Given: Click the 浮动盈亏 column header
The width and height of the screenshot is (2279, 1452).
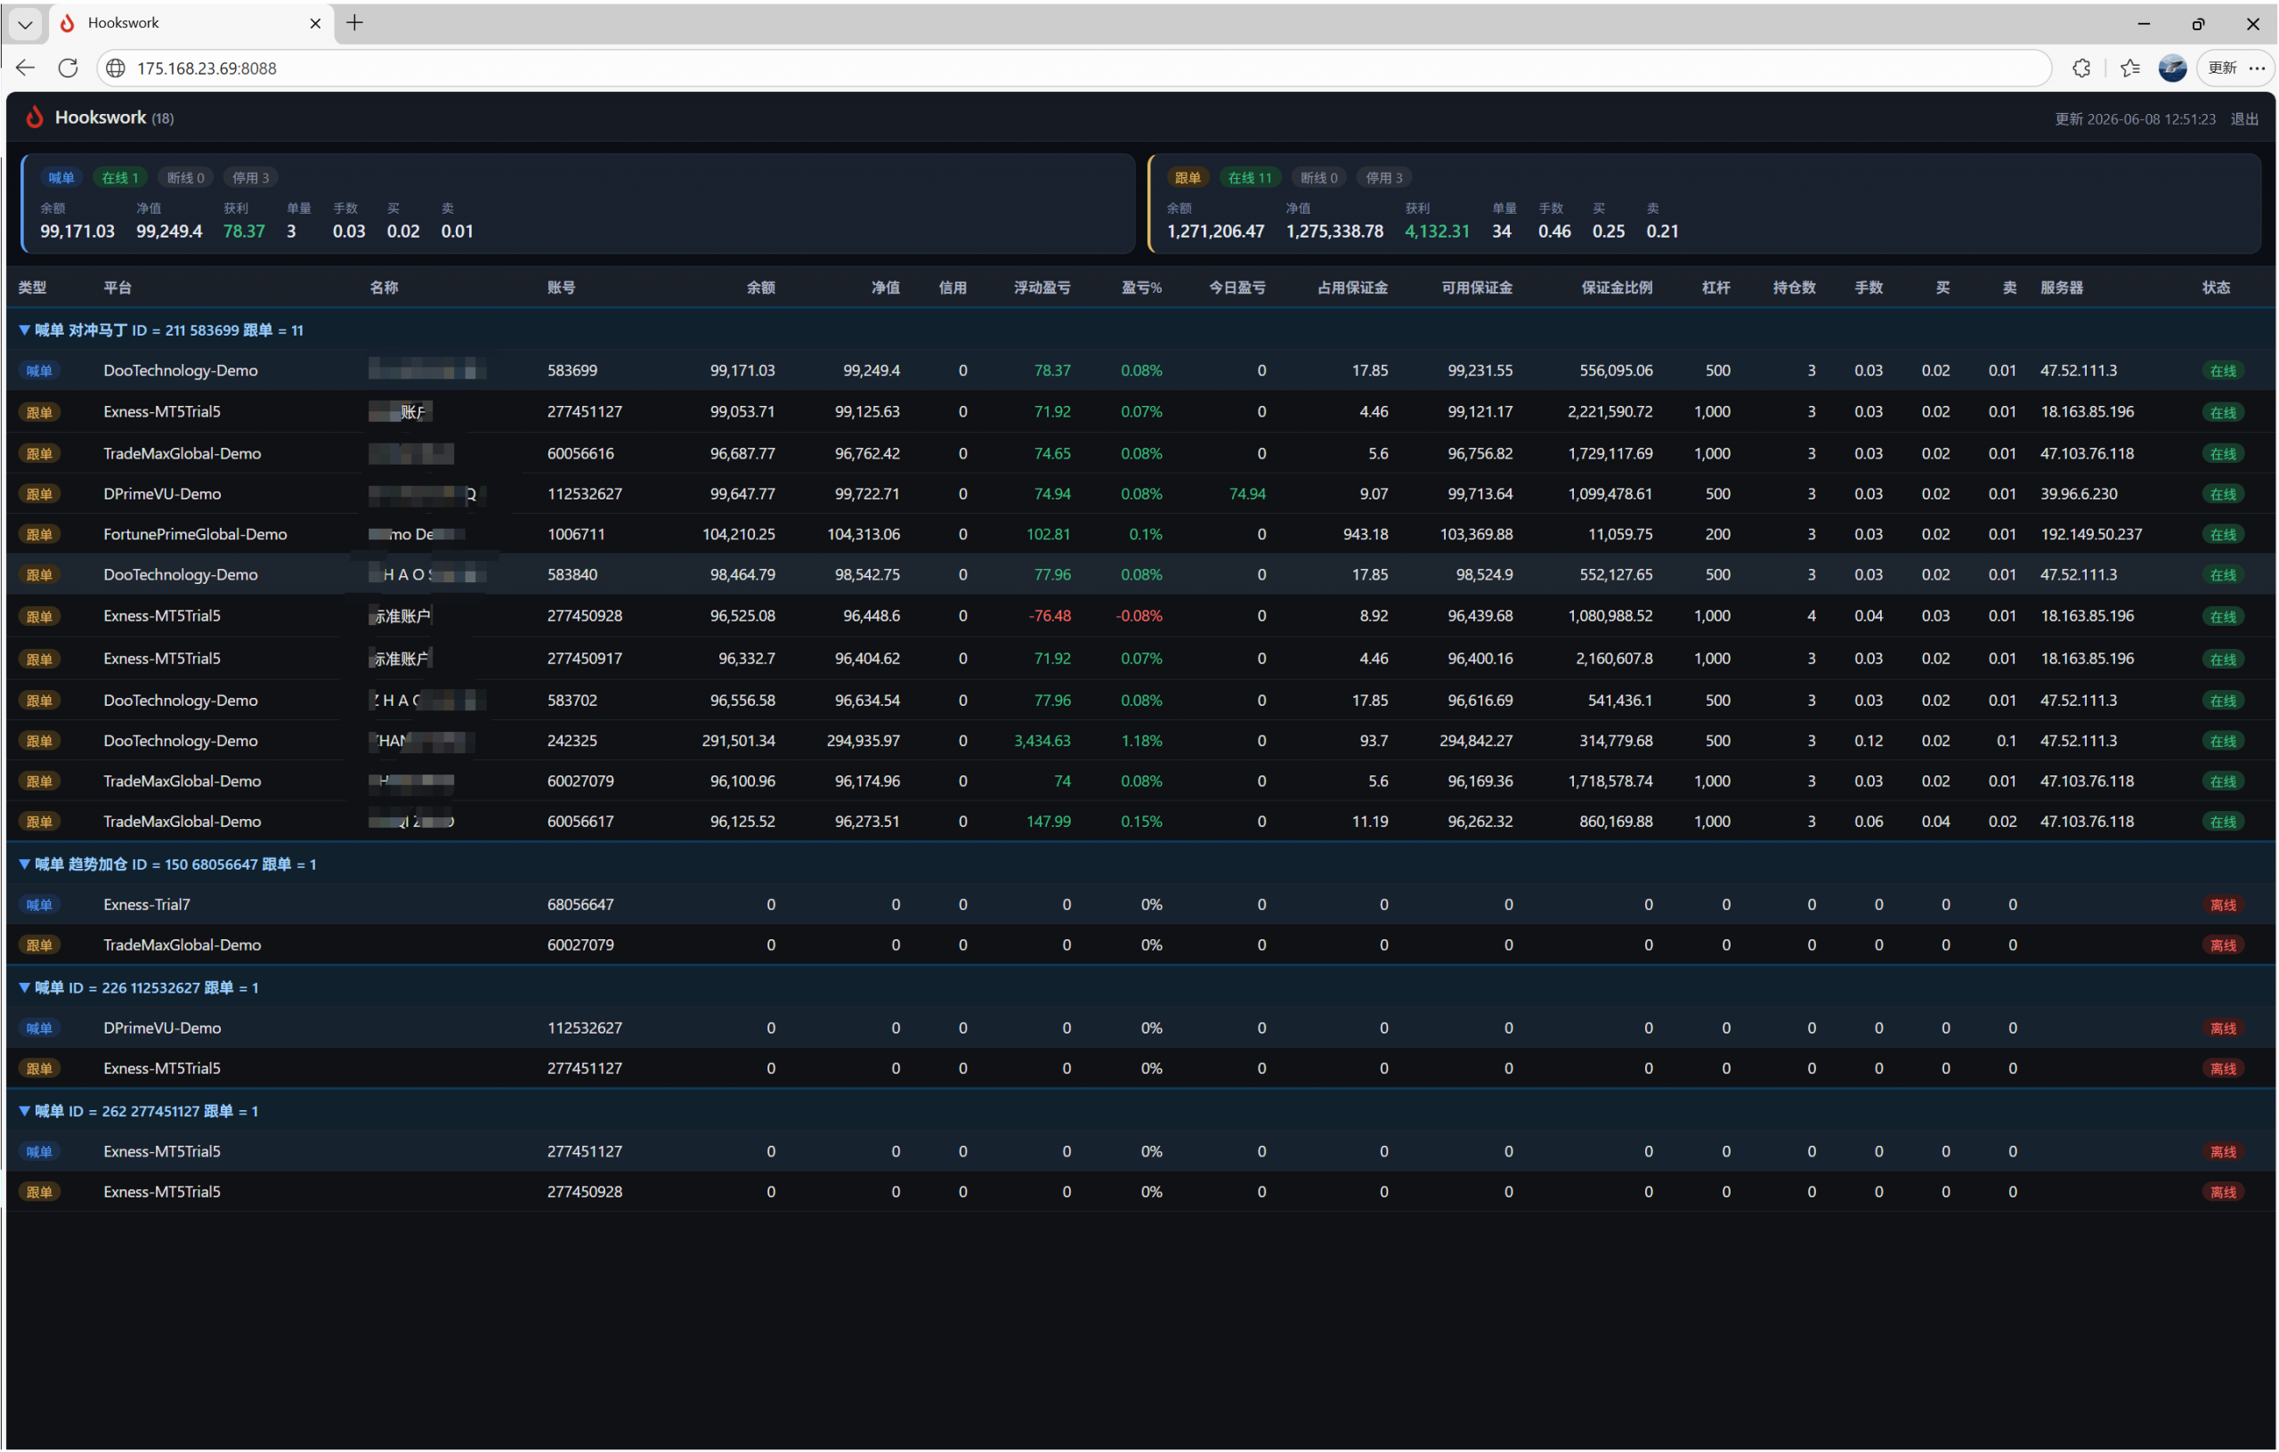Looking at the screenshot, I should pyautogui.click(x=1042, y=288).
